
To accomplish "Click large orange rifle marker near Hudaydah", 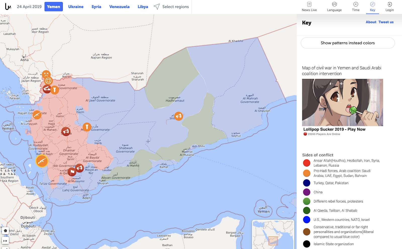I will (42, 161).
